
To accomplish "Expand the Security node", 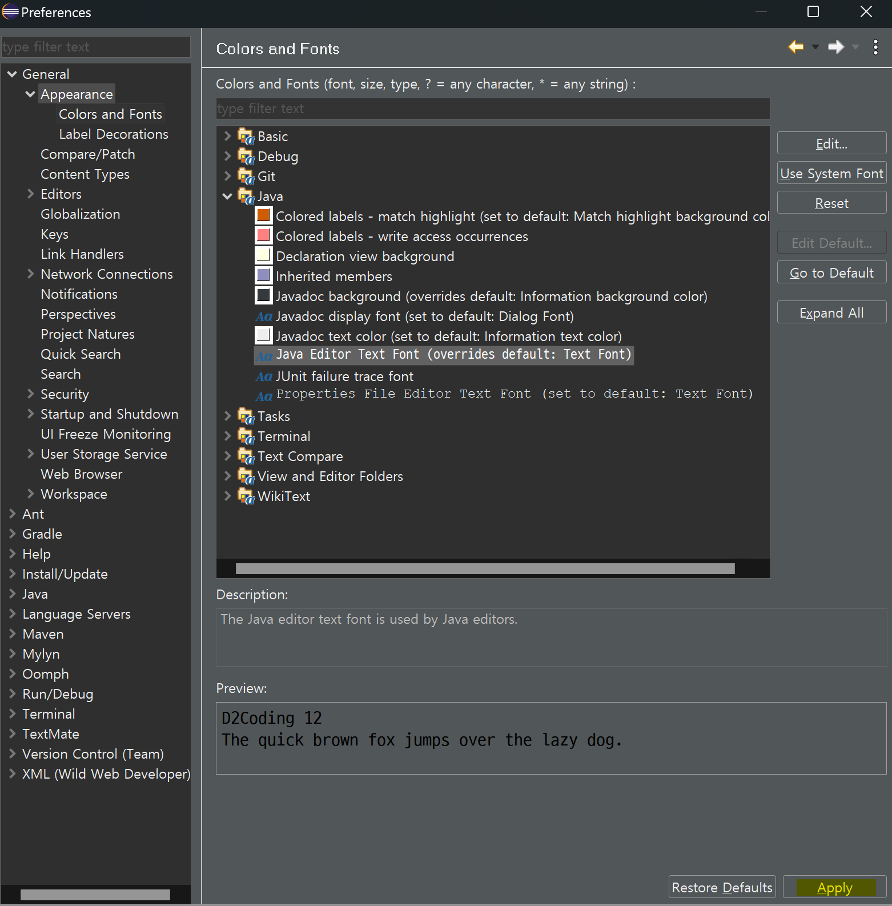I will (x=31, y=394).
